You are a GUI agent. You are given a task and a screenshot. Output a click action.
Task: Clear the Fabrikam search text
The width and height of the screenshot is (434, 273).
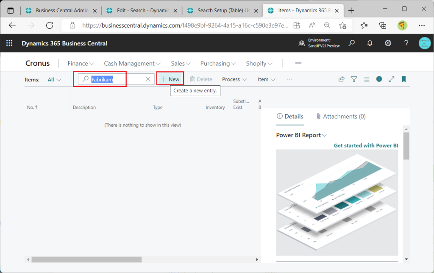[148, 79]
